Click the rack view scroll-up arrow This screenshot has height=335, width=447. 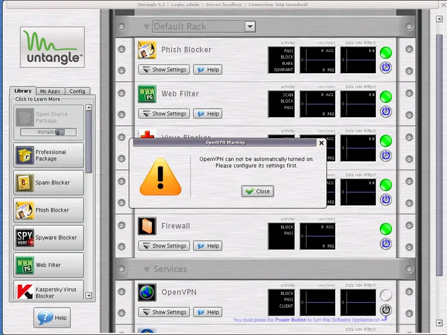click(439, 19)
